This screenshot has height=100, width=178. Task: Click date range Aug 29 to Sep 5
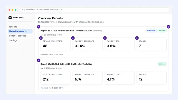tap(51, 35)
